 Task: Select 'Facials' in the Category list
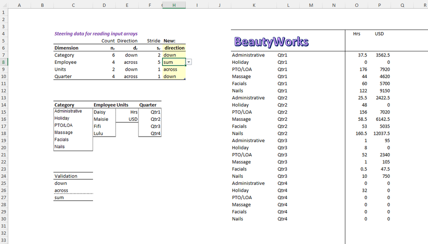click(x=62, y=139)
